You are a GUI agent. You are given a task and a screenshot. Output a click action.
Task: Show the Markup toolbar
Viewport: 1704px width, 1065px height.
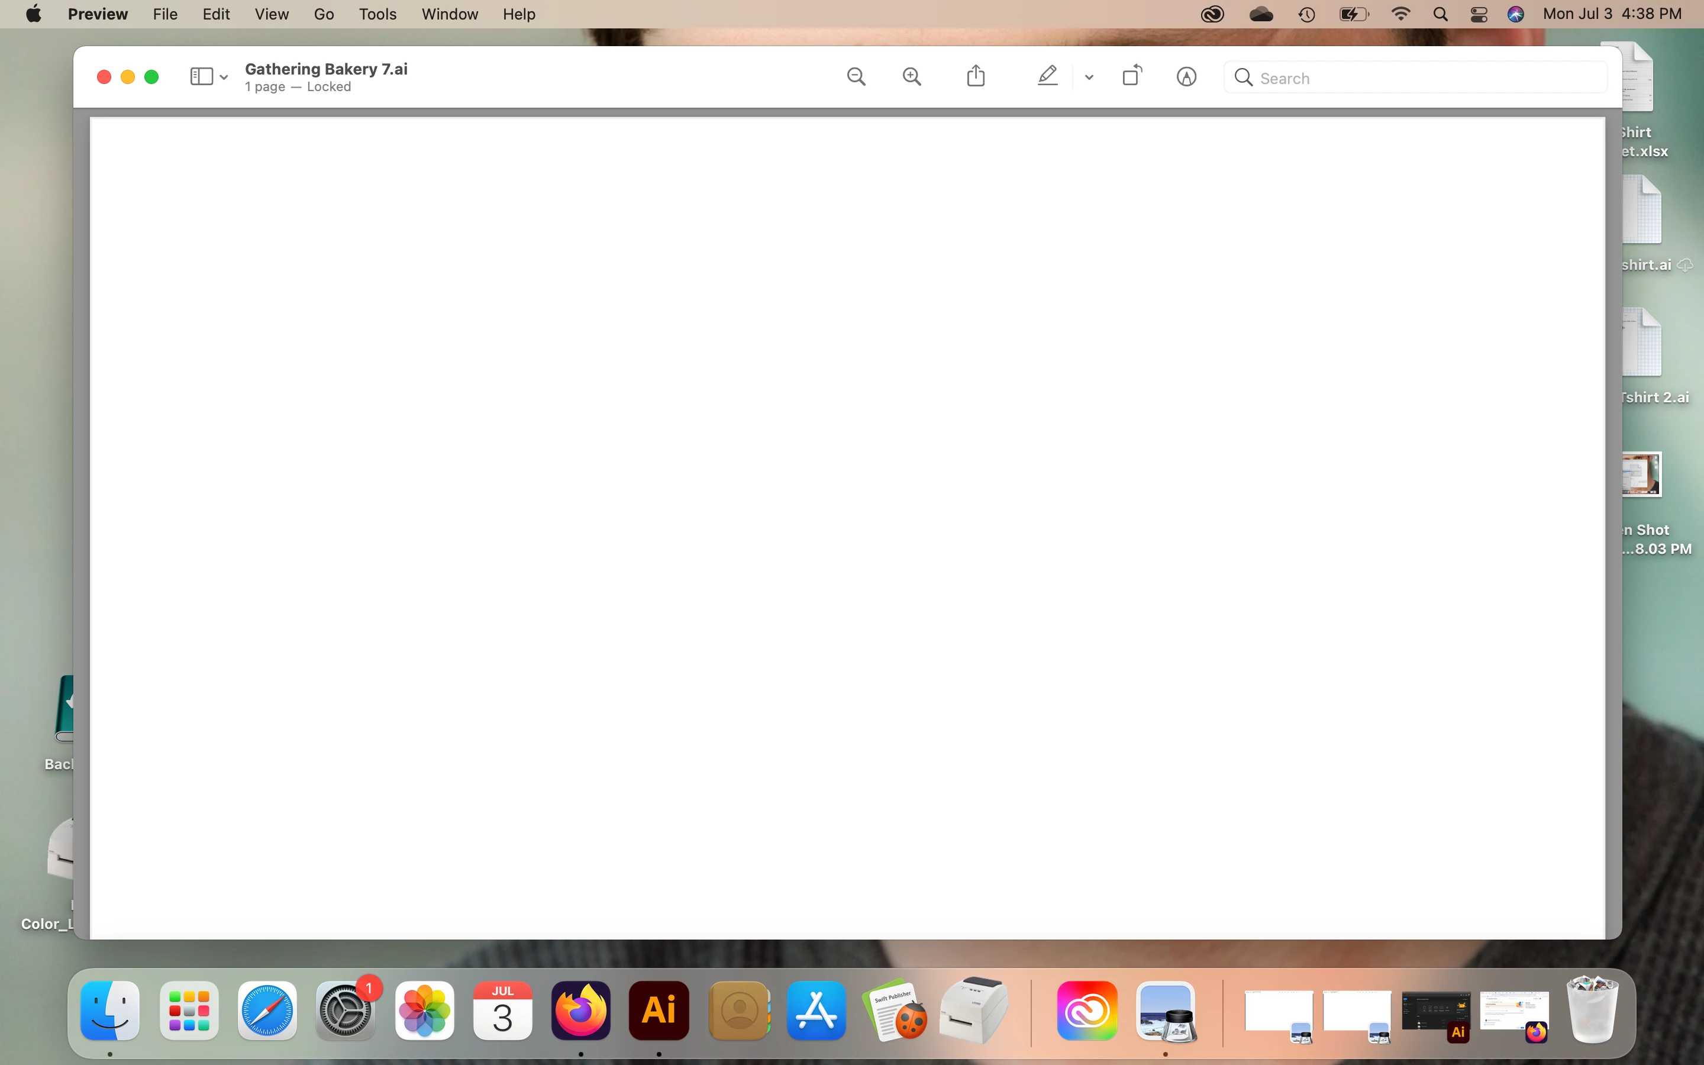1186,77
